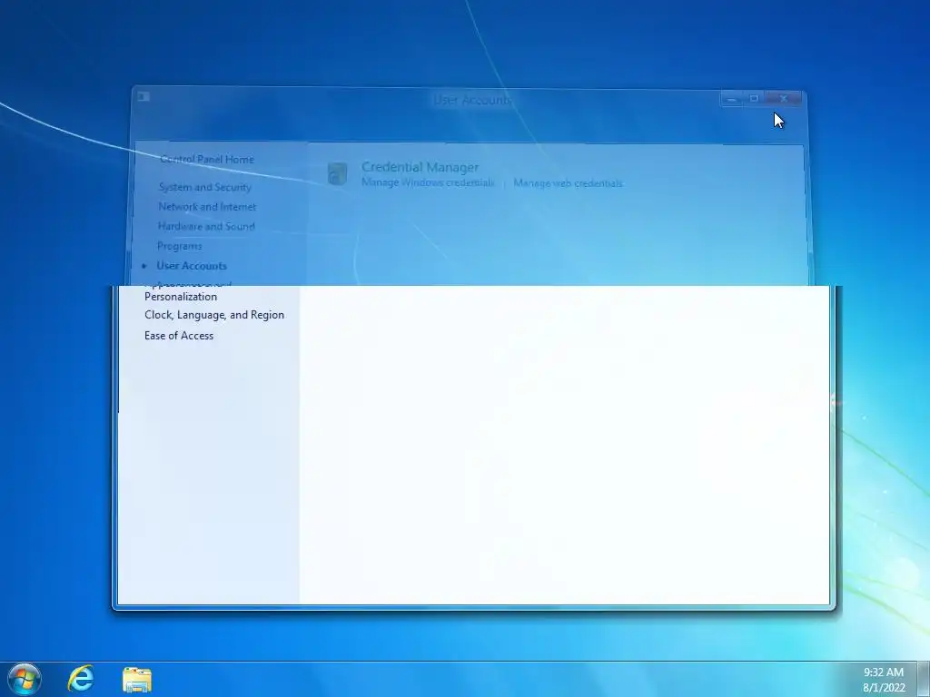The height and width of the screenshot is (697, 930).
Task: Open File Explorer from taskbar
Action: pyautogui.click(x=137, y=679)
